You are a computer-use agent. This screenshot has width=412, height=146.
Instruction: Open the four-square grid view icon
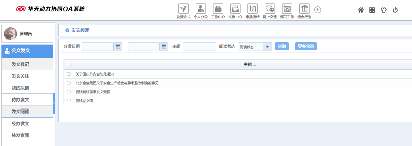tap(372, 10)
